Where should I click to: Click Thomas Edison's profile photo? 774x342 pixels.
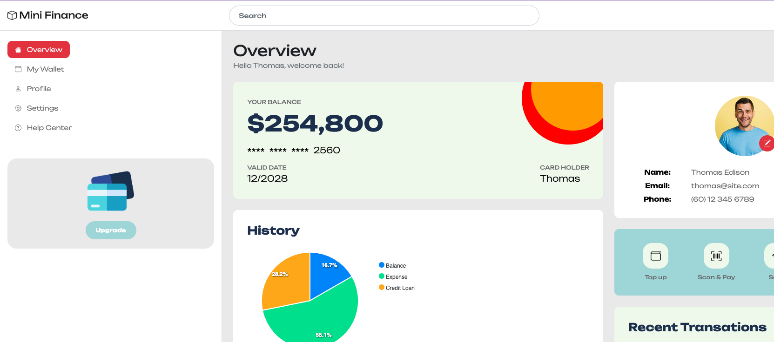pos(744,125)
